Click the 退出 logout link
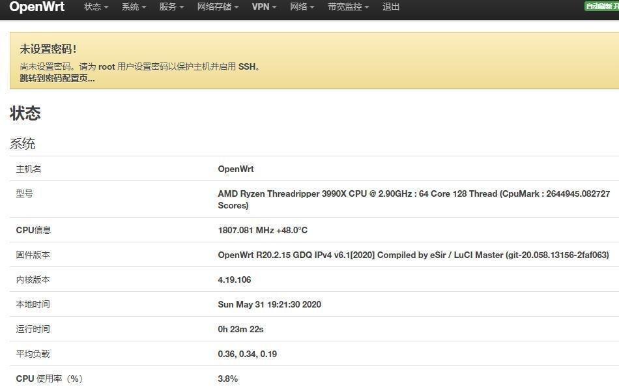Image resolution: width=619 pixels, height=387 pixels. pos(391,7)
